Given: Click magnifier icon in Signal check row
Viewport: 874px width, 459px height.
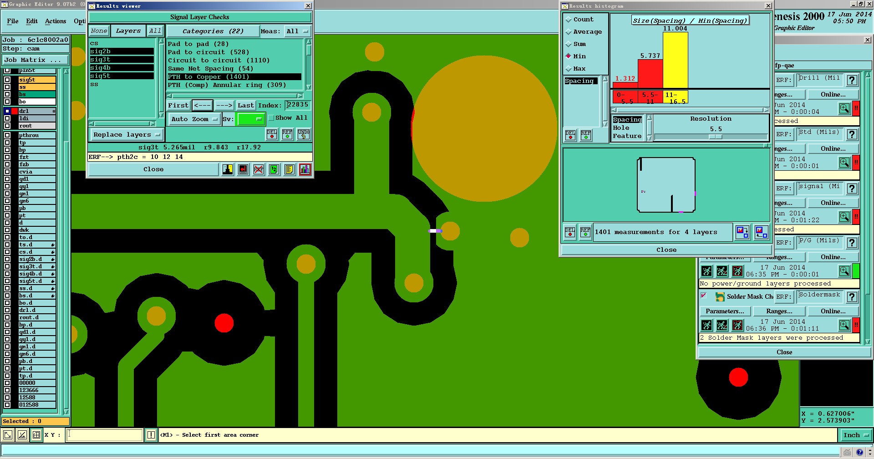Looking at the screenshot, I should pos(844,217).
